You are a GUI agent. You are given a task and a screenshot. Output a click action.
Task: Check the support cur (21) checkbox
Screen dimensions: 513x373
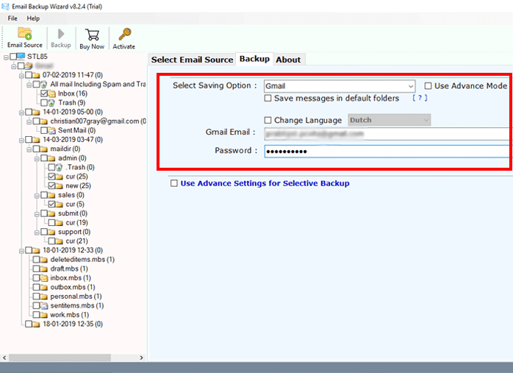51,241
